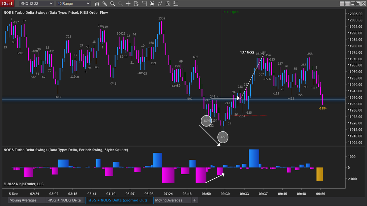Open the data box icon
This screenshot has width=367, height=206.
136,4
